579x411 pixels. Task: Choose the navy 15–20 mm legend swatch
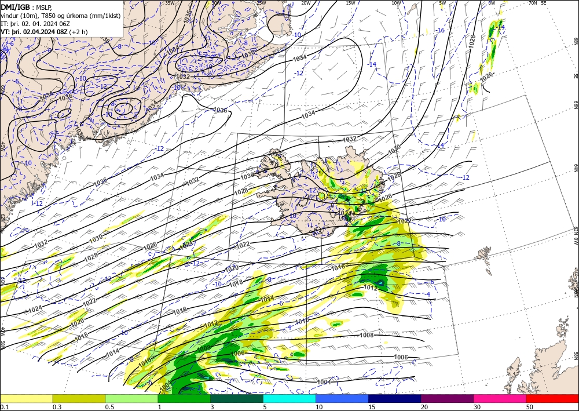coord(395,398)
